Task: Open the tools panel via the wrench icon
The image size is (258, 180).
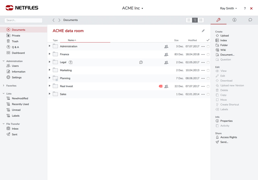Action: pos(218,20)
